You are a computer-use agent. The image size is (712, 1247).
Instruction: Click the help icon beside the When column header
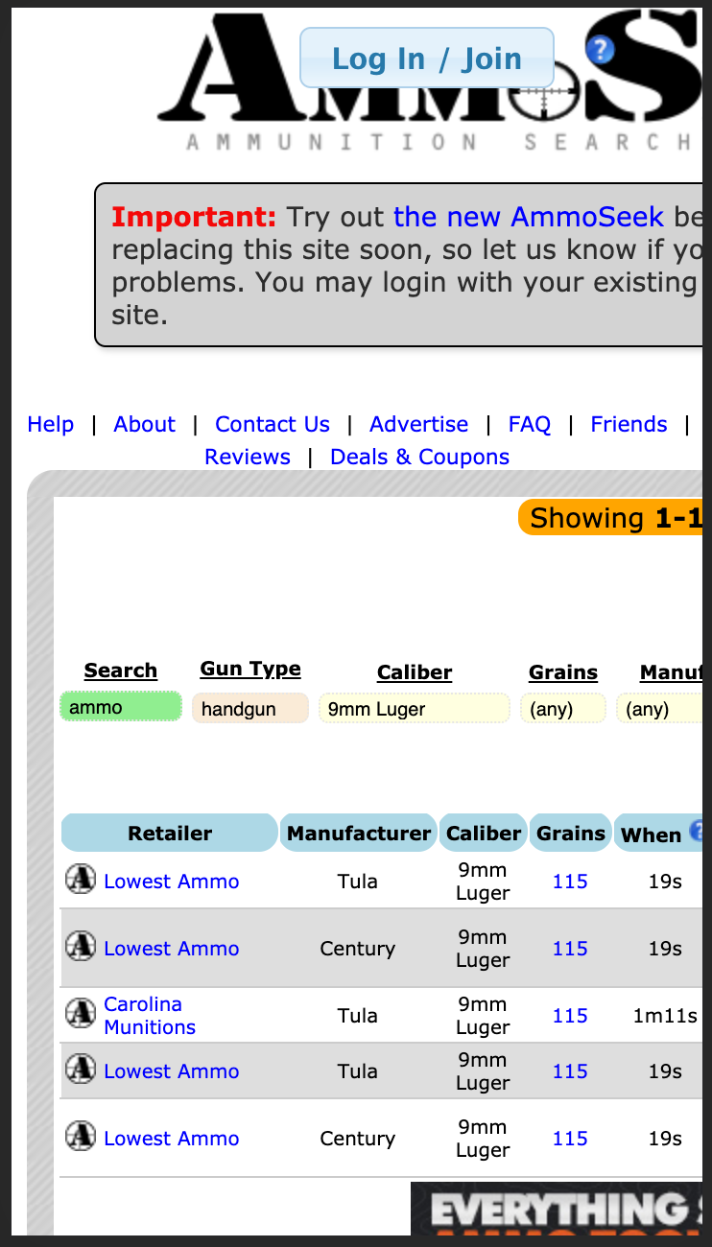[696, 830]
